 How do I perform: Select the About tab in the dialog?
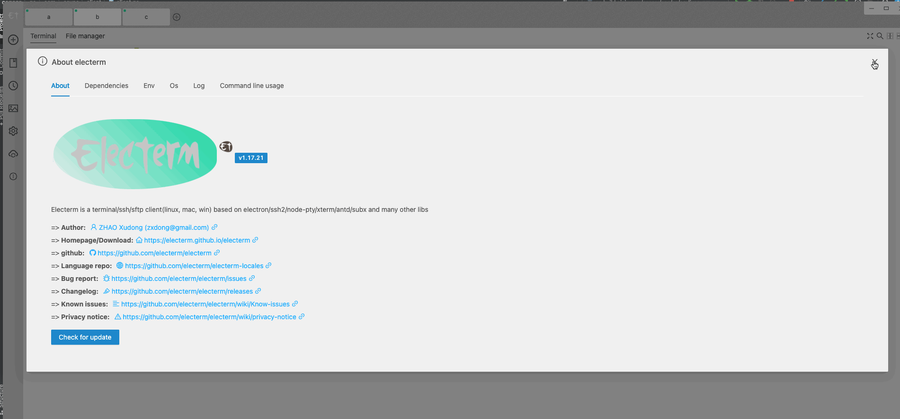point(60,86)
